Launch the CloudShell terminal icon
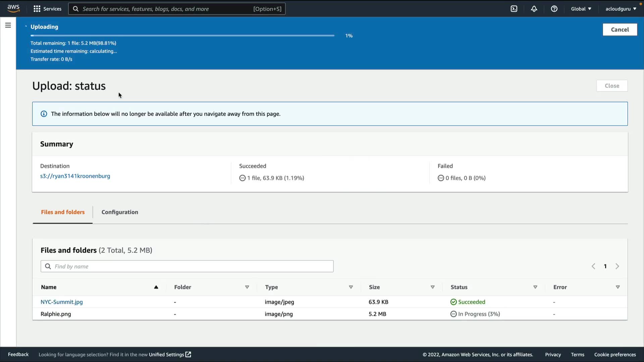Screen dimensions: 644x362 (x=514, y=9)
